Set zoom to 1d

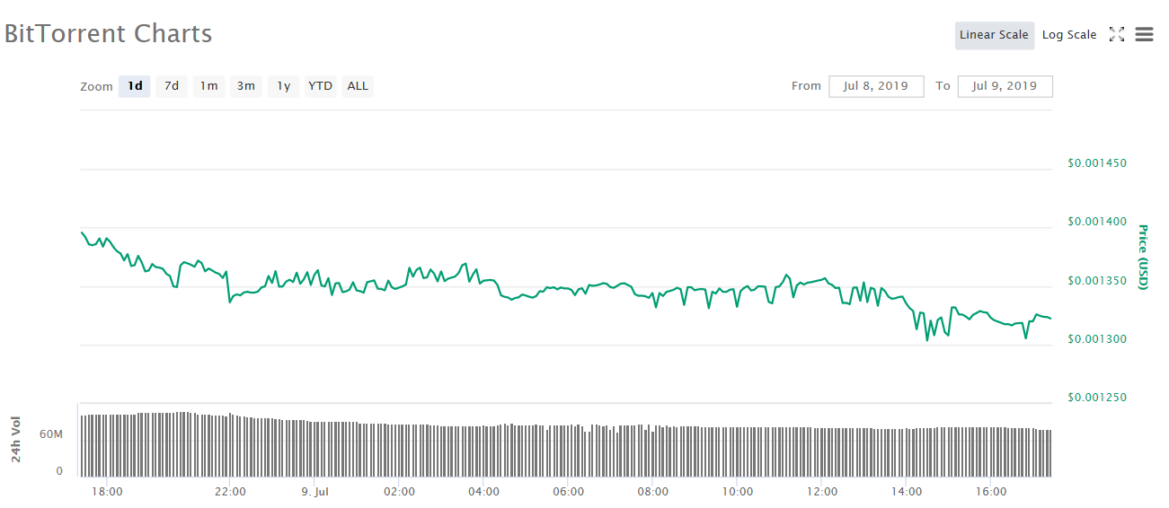(135, 86)
